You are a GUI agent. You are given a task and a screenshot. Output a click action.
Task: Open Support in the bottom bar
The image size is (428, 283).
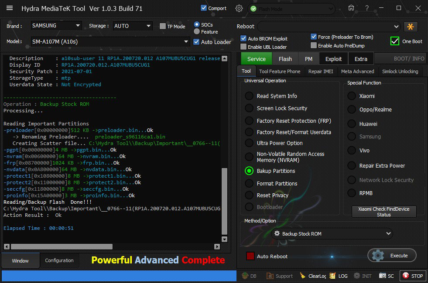280,276
